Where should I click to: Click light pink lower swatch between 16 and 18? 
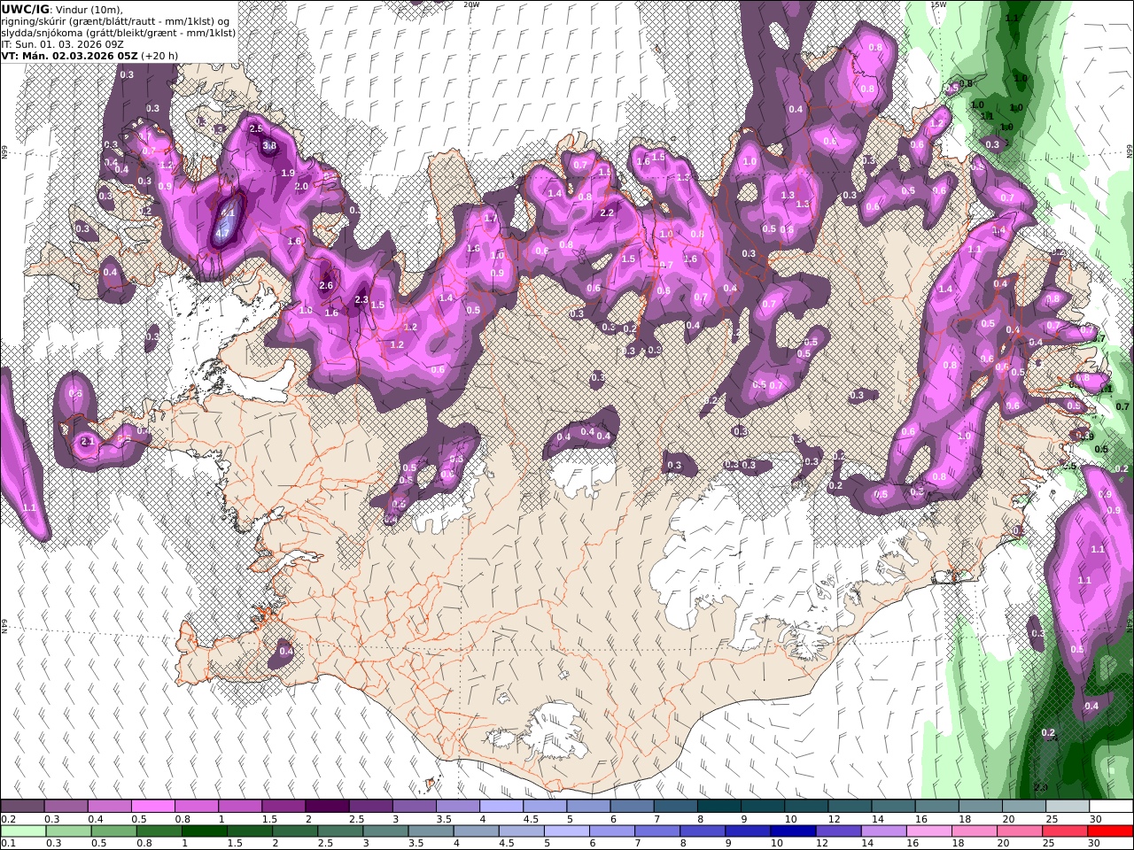(x=928, y=831)
